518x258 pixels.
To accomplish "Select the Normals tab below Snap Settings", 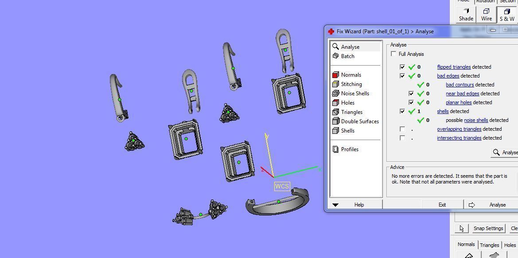I will tap(466, 244).
